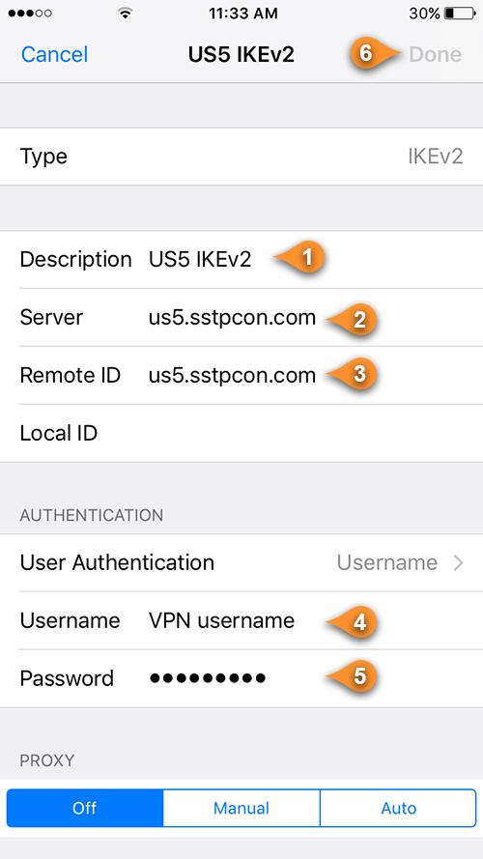The image size is (483, 859).
Task: Tap the Wi-Fi status icon
Action: [126, 14]
